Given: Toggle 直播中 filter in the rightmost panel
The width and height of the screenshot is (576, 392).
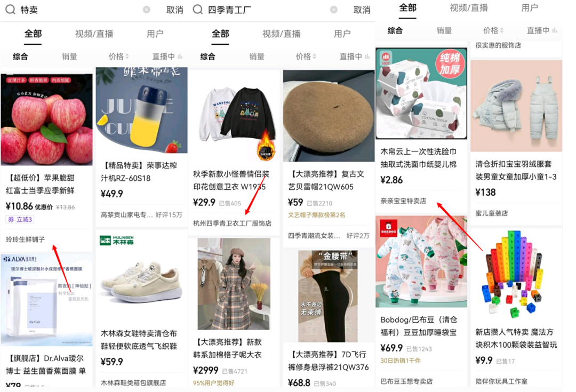Looking at the screenshot, I should [x=542, y=30].
